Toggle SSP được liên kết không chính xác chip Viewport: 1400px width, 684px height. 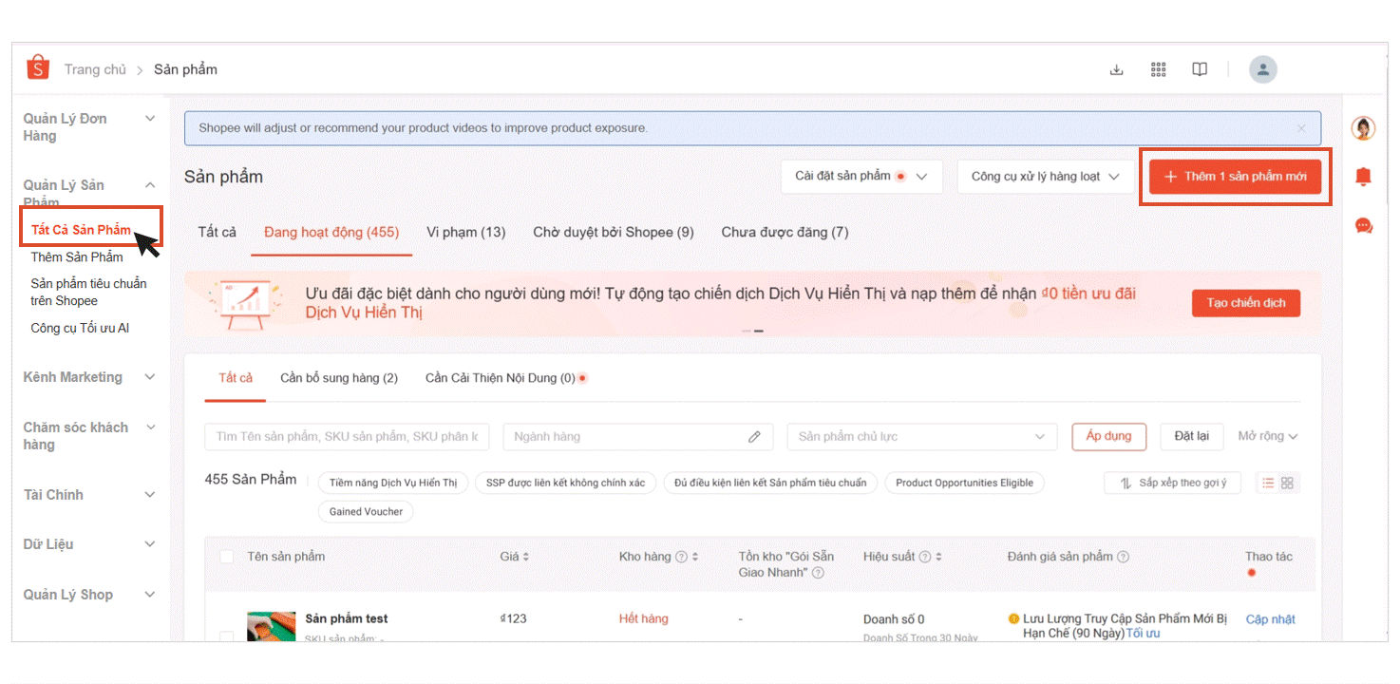[x=565, y=483]
